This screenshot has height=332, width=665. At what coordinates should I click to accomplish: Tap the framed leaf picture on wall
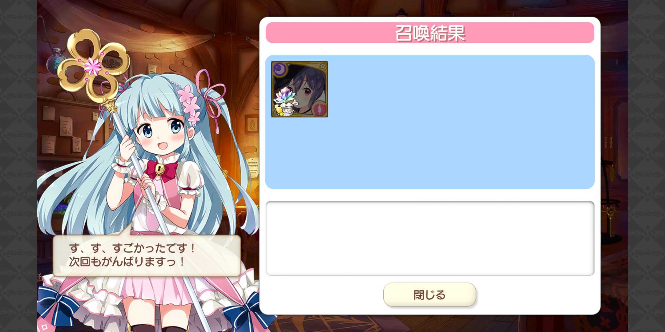(x=252, y=124)
